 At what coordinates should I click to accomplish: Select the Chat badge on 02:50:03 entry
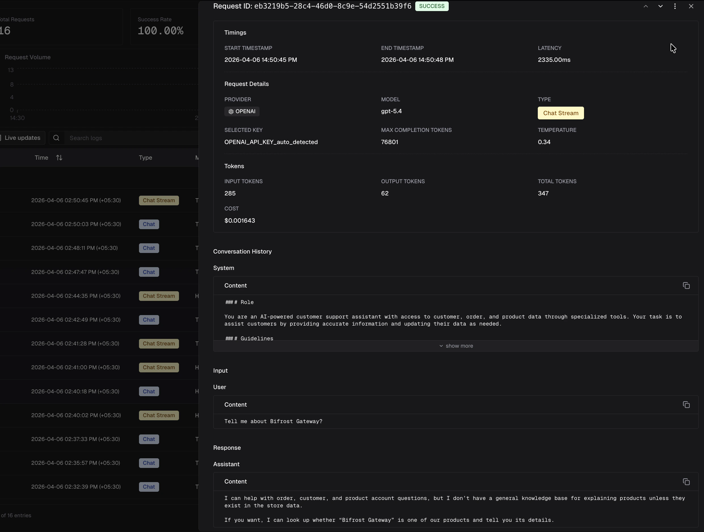[x=149, y=224]
